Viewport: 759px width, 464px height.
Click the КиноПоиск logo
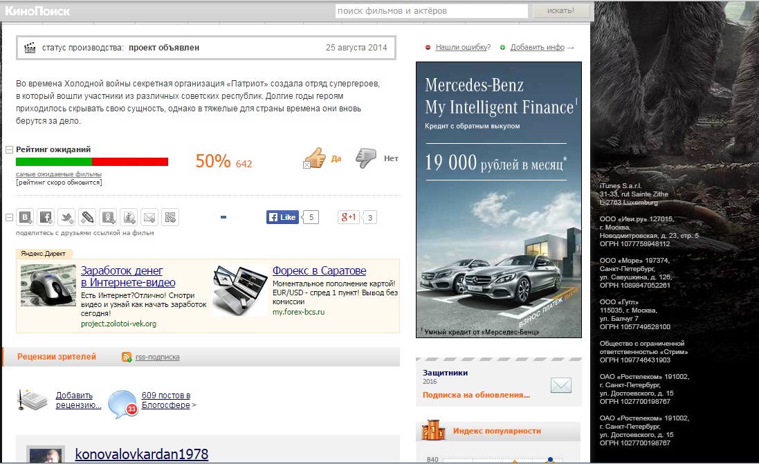(x=37, y=10)
